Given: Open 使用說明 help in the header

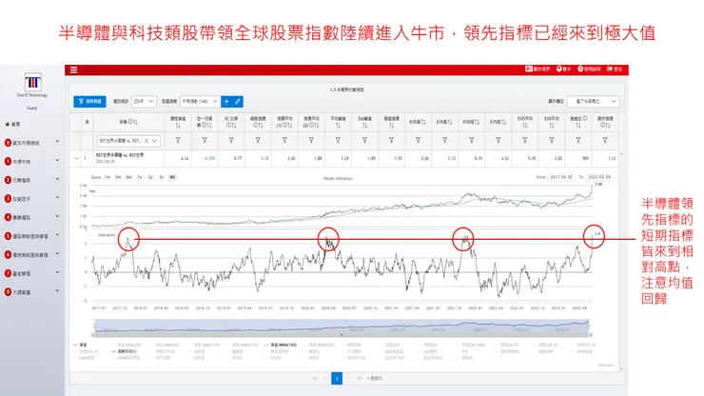Looking at the screenshot, I should (x=589, y=69).
